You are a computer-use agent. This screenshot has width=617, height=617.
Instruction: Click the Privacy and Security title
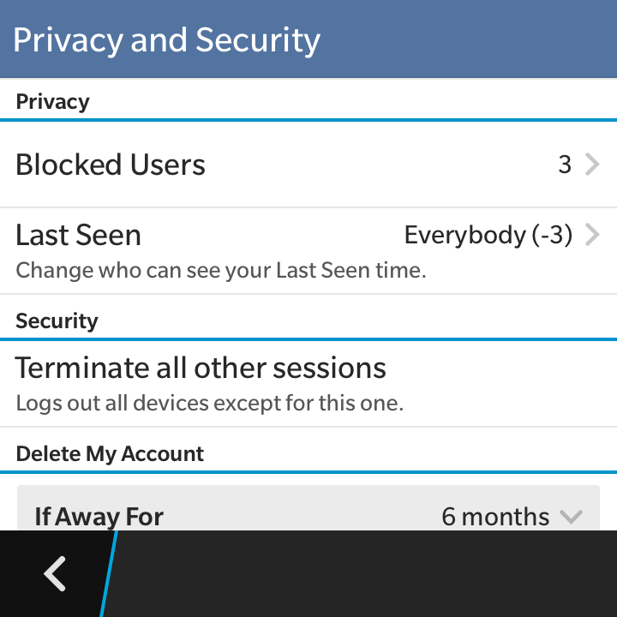pos(166,40)
